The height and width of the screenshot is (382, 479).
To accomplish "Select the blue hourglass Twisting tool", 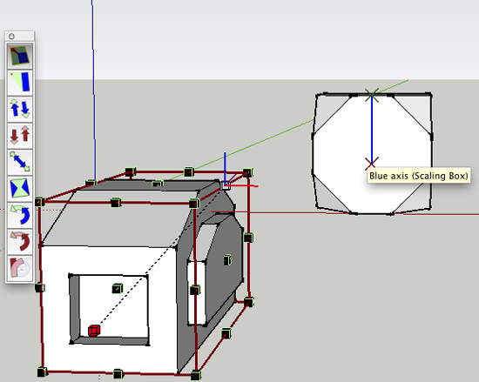I will [x=20, y=188].
